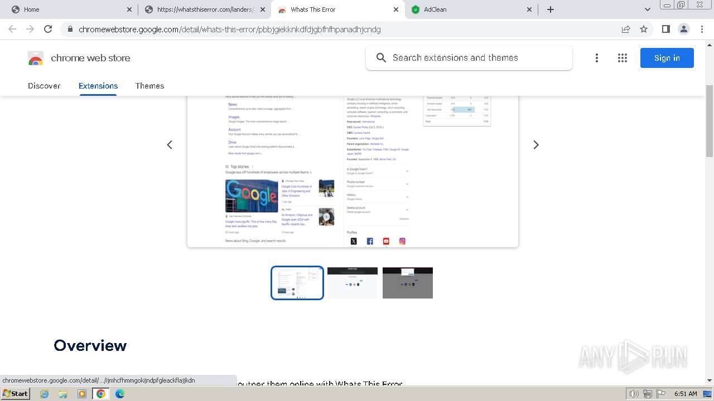The image size is (714, 401).
Task: Launch Internet Explorer from taskbar
Action: 45,394
